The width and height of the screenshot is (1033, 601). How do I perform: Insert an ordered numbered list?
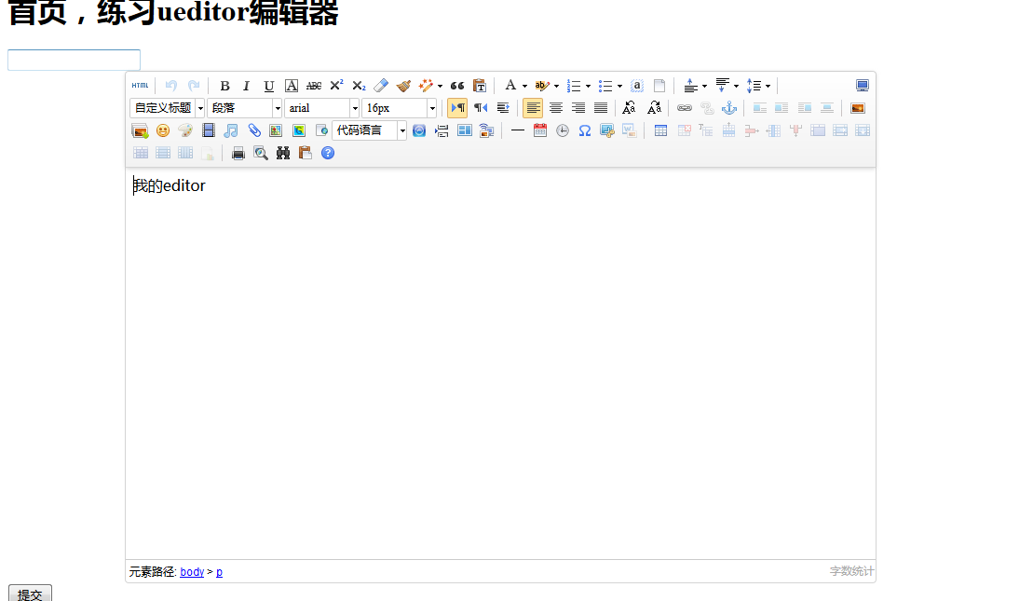(574, 86)
